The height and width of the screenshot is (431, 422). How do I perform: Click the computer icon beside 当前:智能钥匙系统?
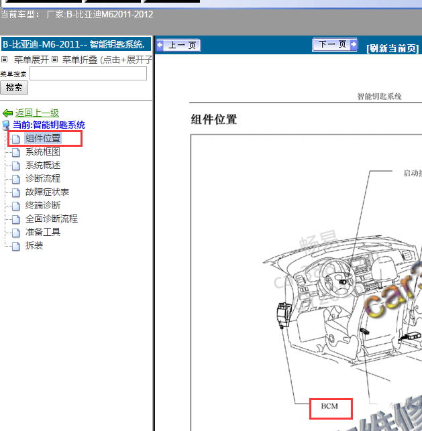[6, 125]
